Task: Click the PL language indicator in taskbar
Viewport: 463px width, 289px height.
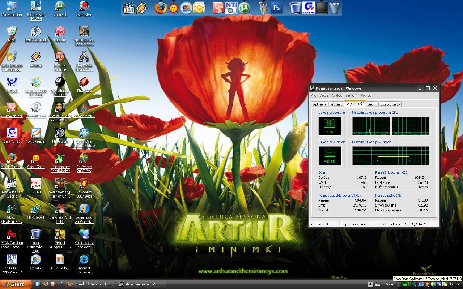Action: point(370,284)
